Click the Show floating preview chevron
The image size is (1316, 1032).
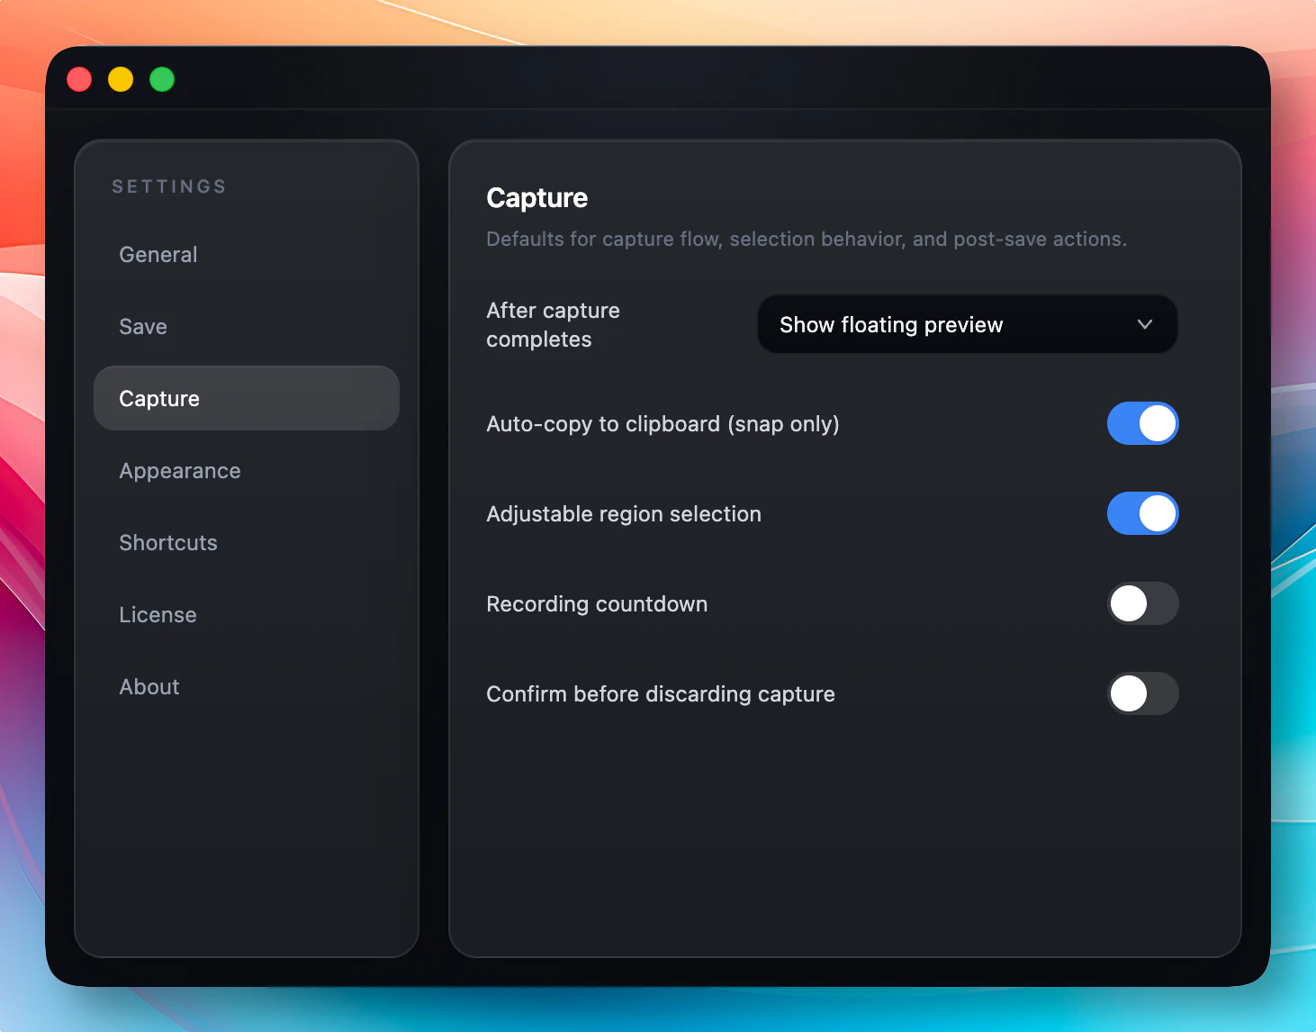click(x=1144, y=324)
